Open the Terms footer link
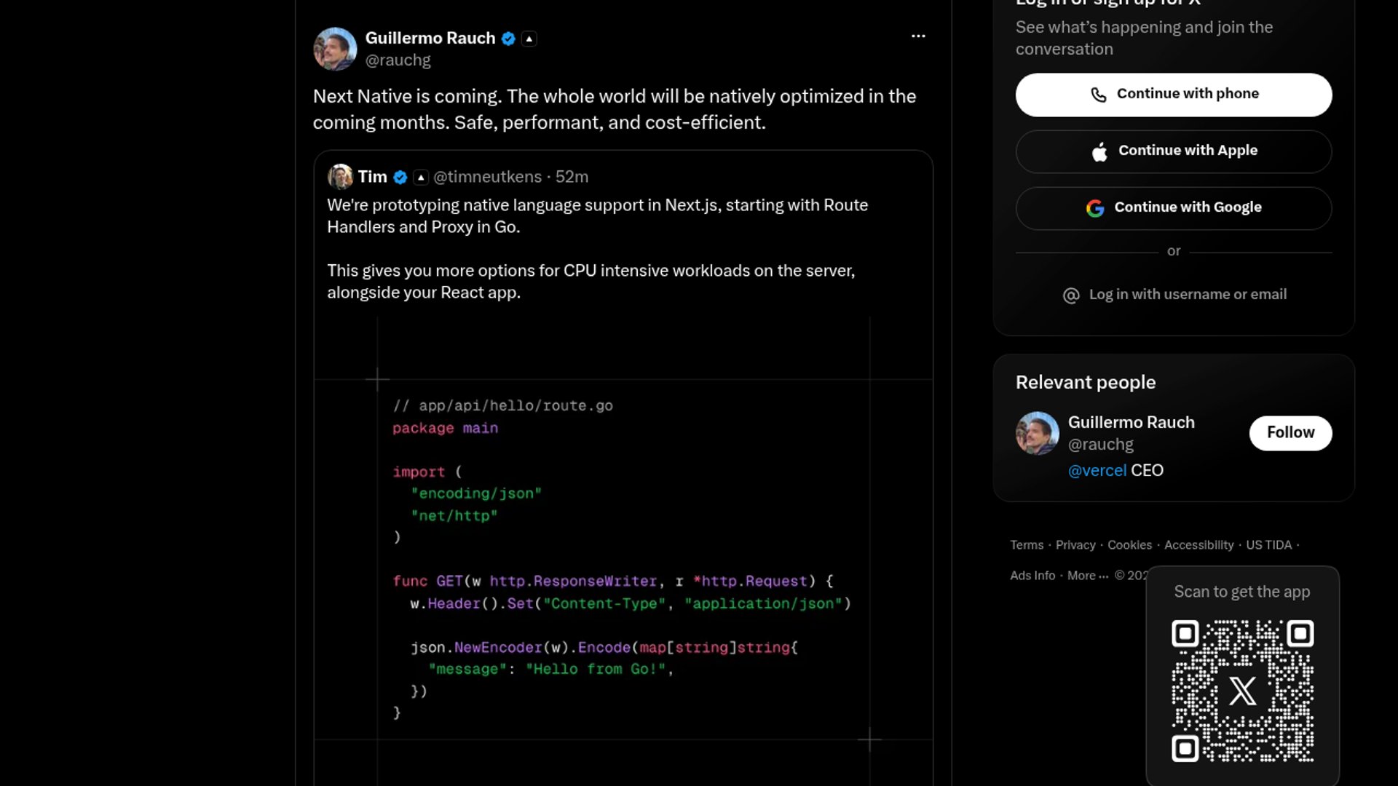 point(1026,545)
